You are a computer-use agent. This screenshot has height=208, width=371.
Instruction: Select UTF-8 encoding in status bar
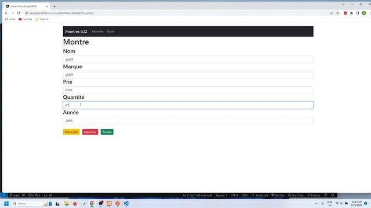click(x=234, y=195)
